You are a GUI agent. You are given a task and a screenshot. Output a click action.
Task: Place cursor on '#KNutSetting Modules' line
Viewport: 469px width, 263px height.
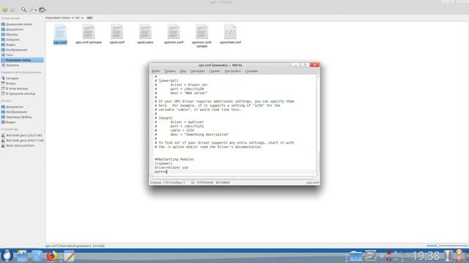pyautogui.click(x=174, y=159)
